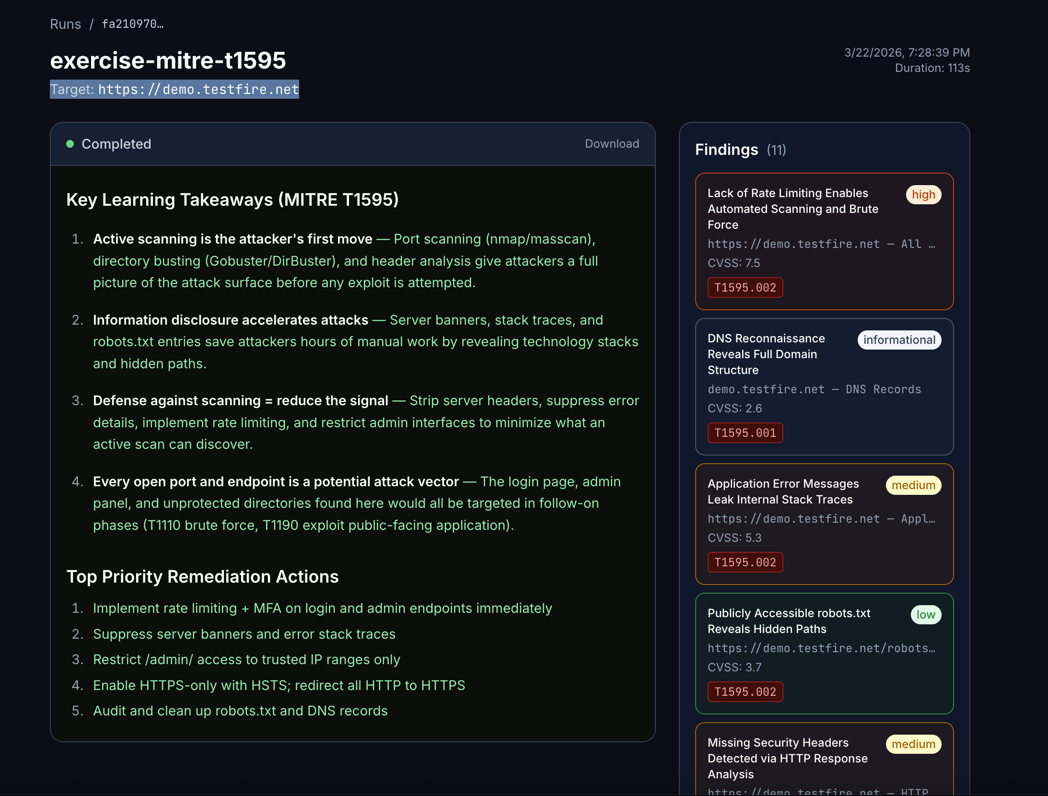Click T1595.002 tag on Rate Limiting finding
This screenshot has height=796, width=1048.
pyautogui.click(x=745, y=288)
